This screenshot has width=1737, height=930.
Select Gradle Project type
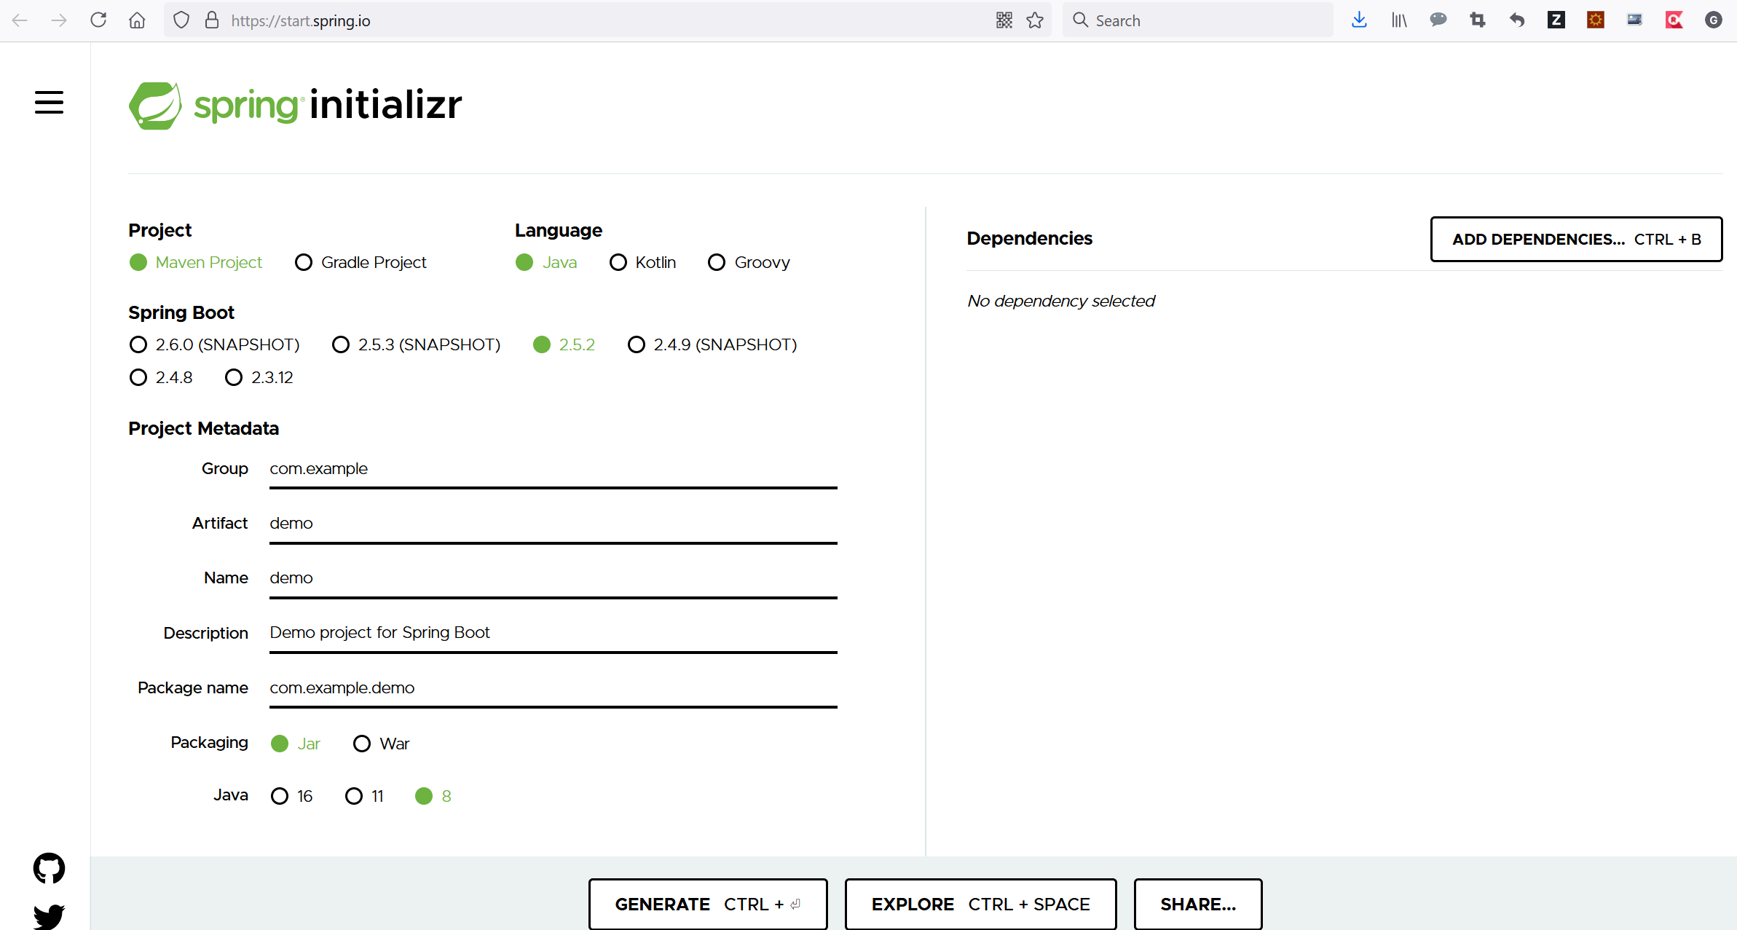[361, 262]
